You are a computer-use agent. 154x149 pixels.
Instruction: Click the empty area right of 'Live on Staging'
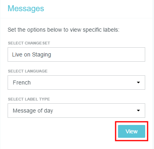tap(98, 54)
